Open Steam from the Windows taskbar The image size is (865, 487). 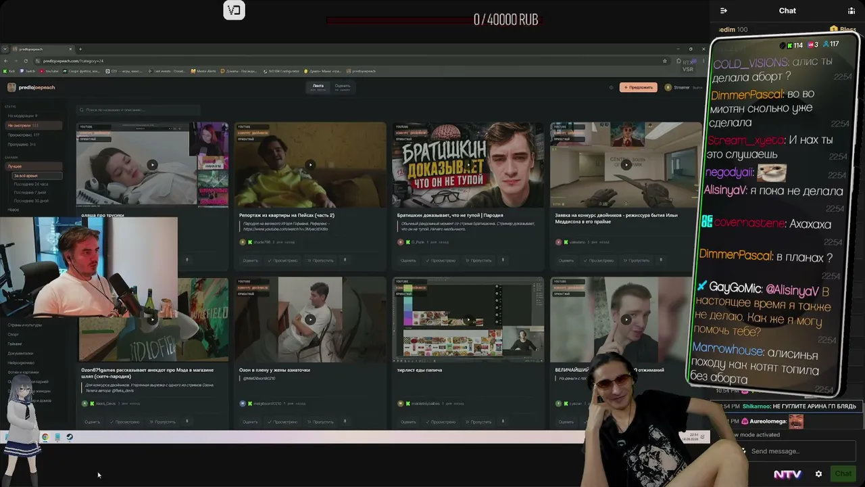click(70, 437)
